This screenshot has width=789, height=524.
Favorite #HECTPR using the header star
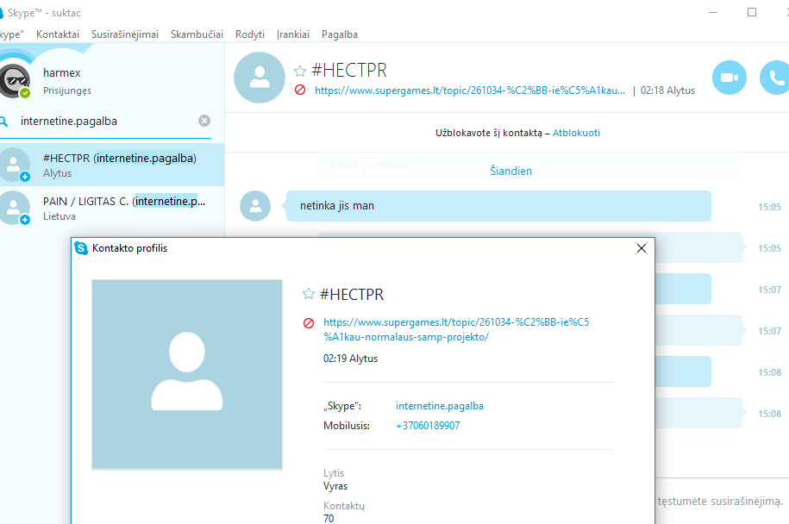[x=300, y=71]
